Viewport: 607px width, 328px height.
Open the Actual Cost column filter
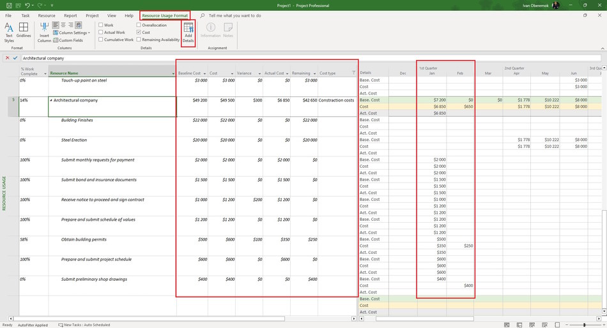[287, 73]
